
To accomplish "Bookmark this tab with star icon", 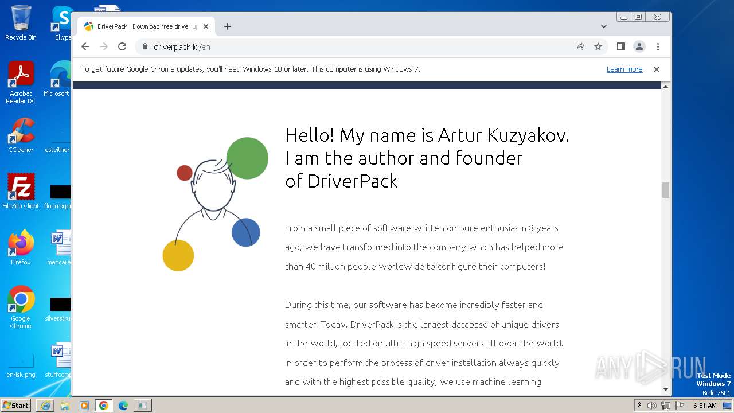I will coord(598,46).
